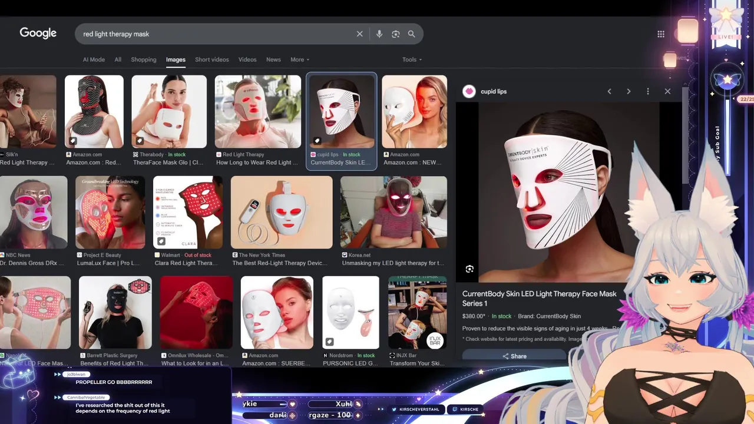Click the lens icon on preview image
Screen dimensions: 754x424
(469, 269)
